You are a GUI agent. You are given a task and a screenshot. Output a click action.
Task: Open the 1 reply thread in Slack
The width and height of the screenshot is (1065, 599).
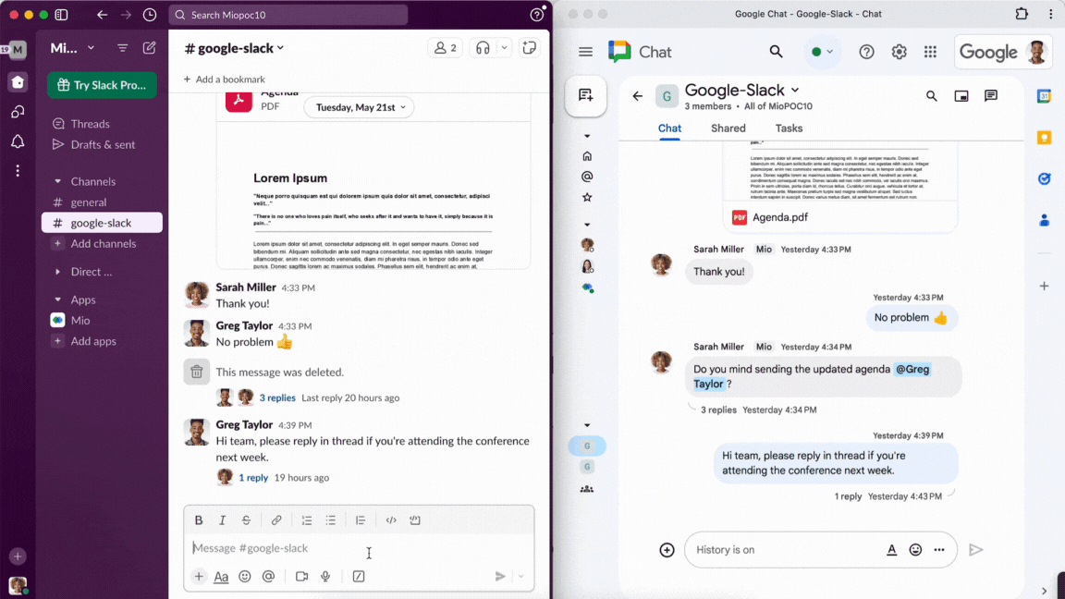253,477
